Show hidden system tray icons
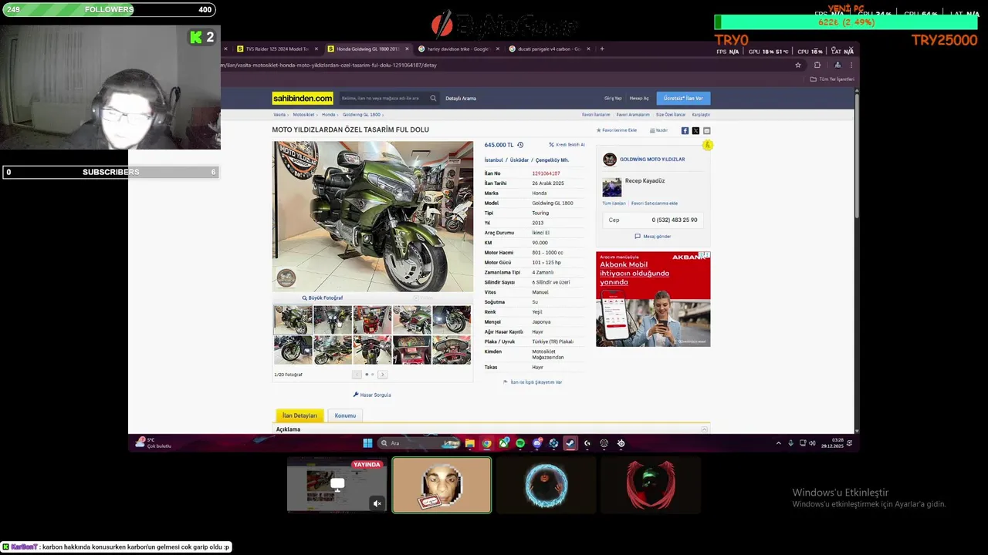 [x=778, y=443]
